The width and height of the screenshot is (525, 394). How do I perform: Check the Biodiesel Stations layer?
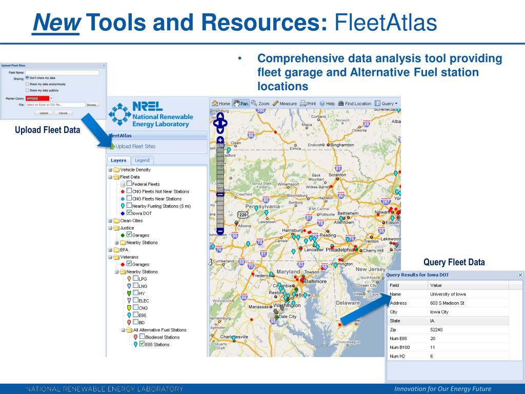tap(142, 337)
